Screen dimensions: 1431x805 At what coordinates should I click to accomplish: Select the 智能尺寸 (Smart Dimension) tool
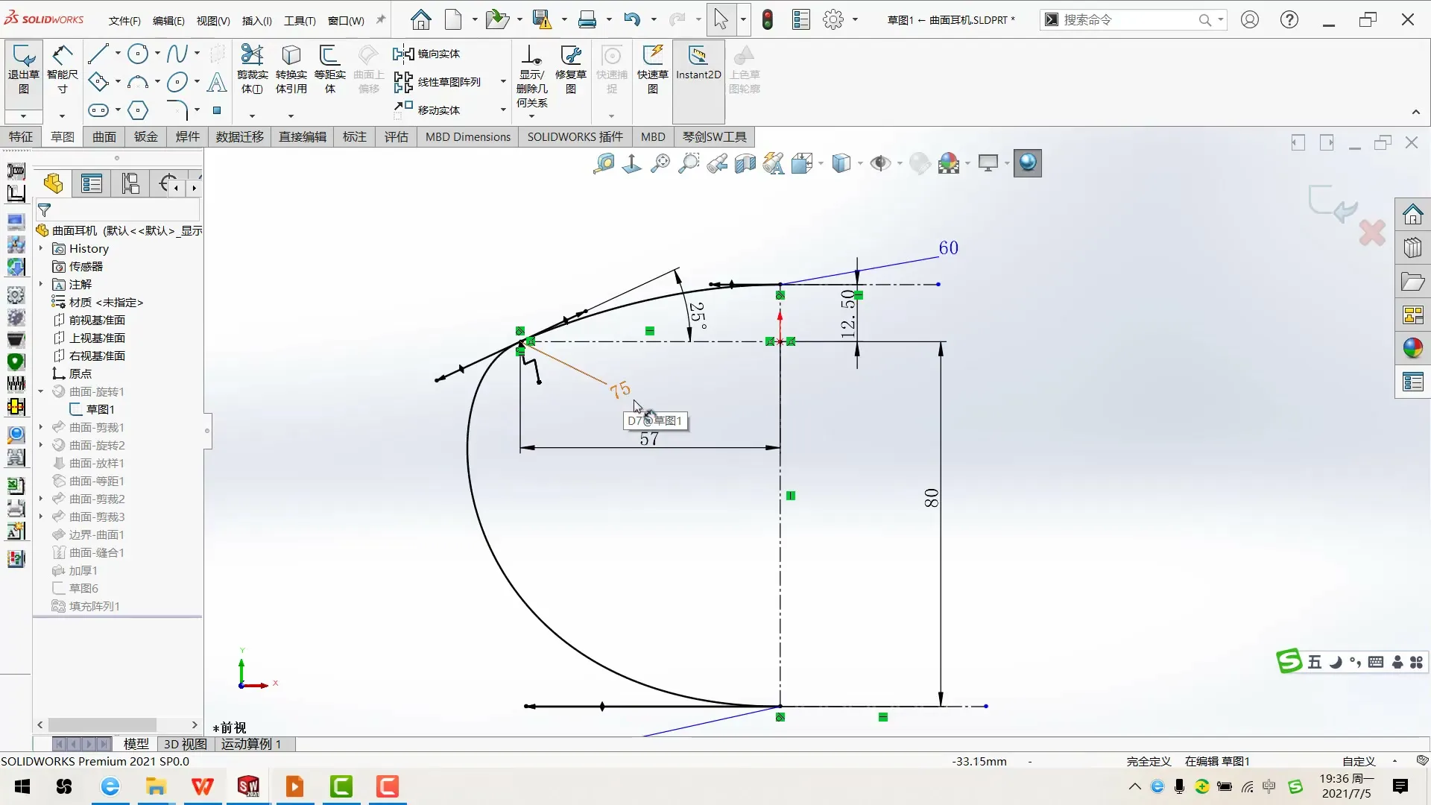[62, 71]
